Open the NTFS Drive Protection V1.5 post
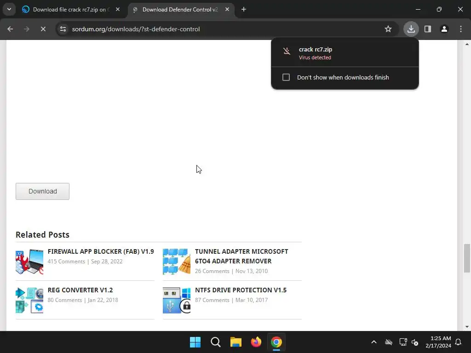471x353 pixels. pyautogui.click(x=241, y=290)
